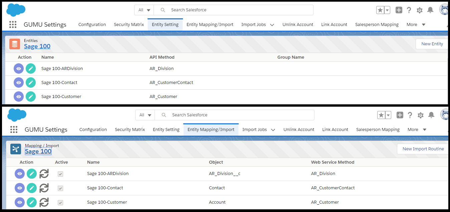Sync the AR_Division__c import routine
The width and height of the screenshot is (450, 212).
pyautogui.click(x=44, y=174)
